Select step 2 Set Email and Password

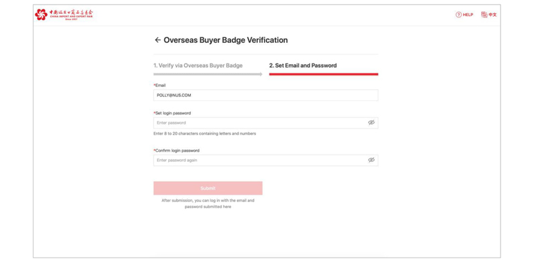click(303, 66)
